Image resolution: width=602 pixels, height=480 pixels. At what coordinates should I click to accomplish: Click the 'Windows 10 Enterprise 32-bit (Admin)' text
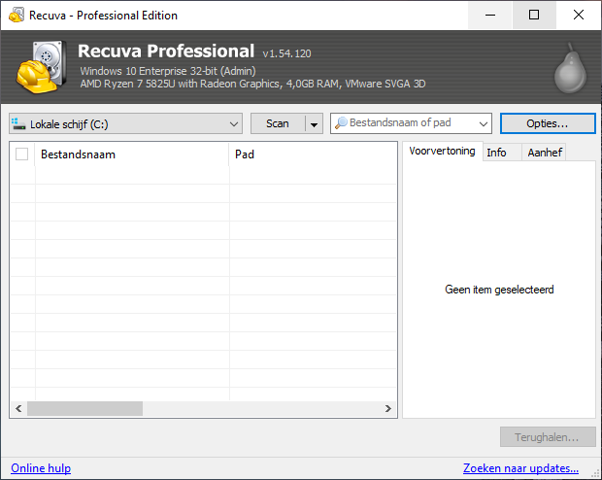[x=168, y=71]
